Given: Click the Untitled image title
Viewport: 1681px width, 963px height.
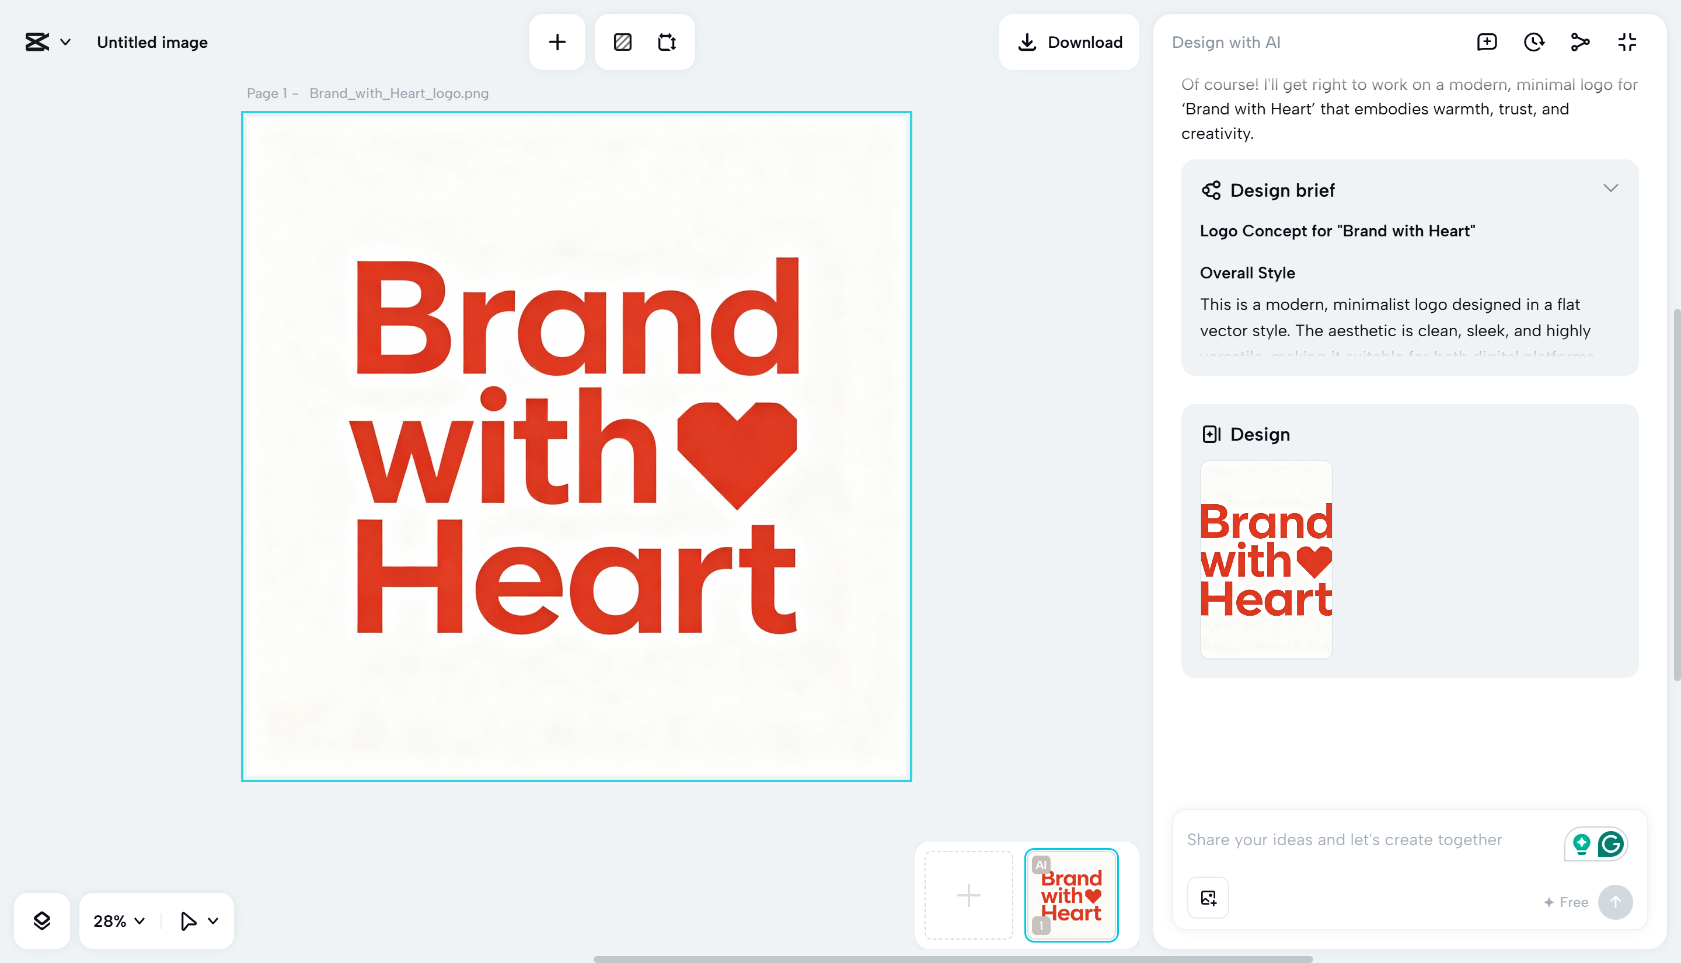Looking at the screenshot, I should [x=152, y=41].
